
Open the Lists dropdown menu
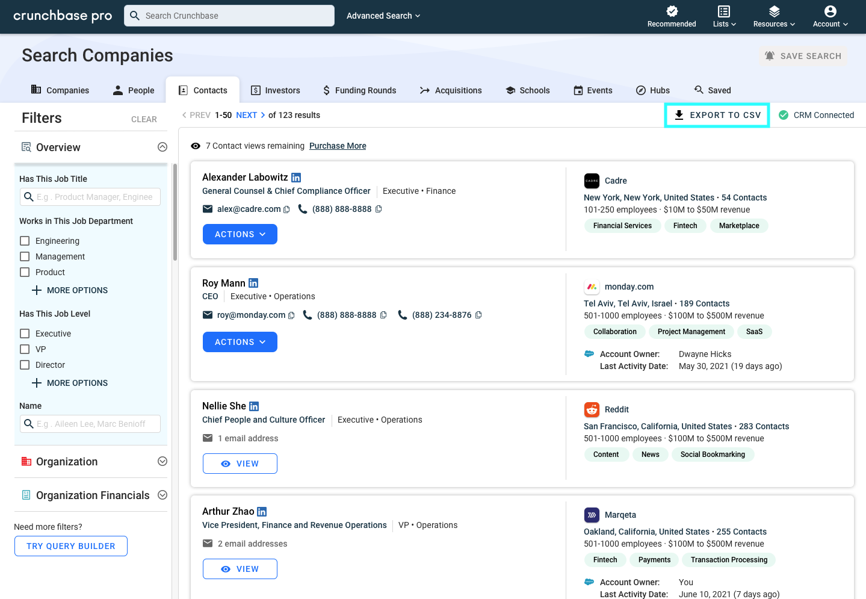click(724, 17)
